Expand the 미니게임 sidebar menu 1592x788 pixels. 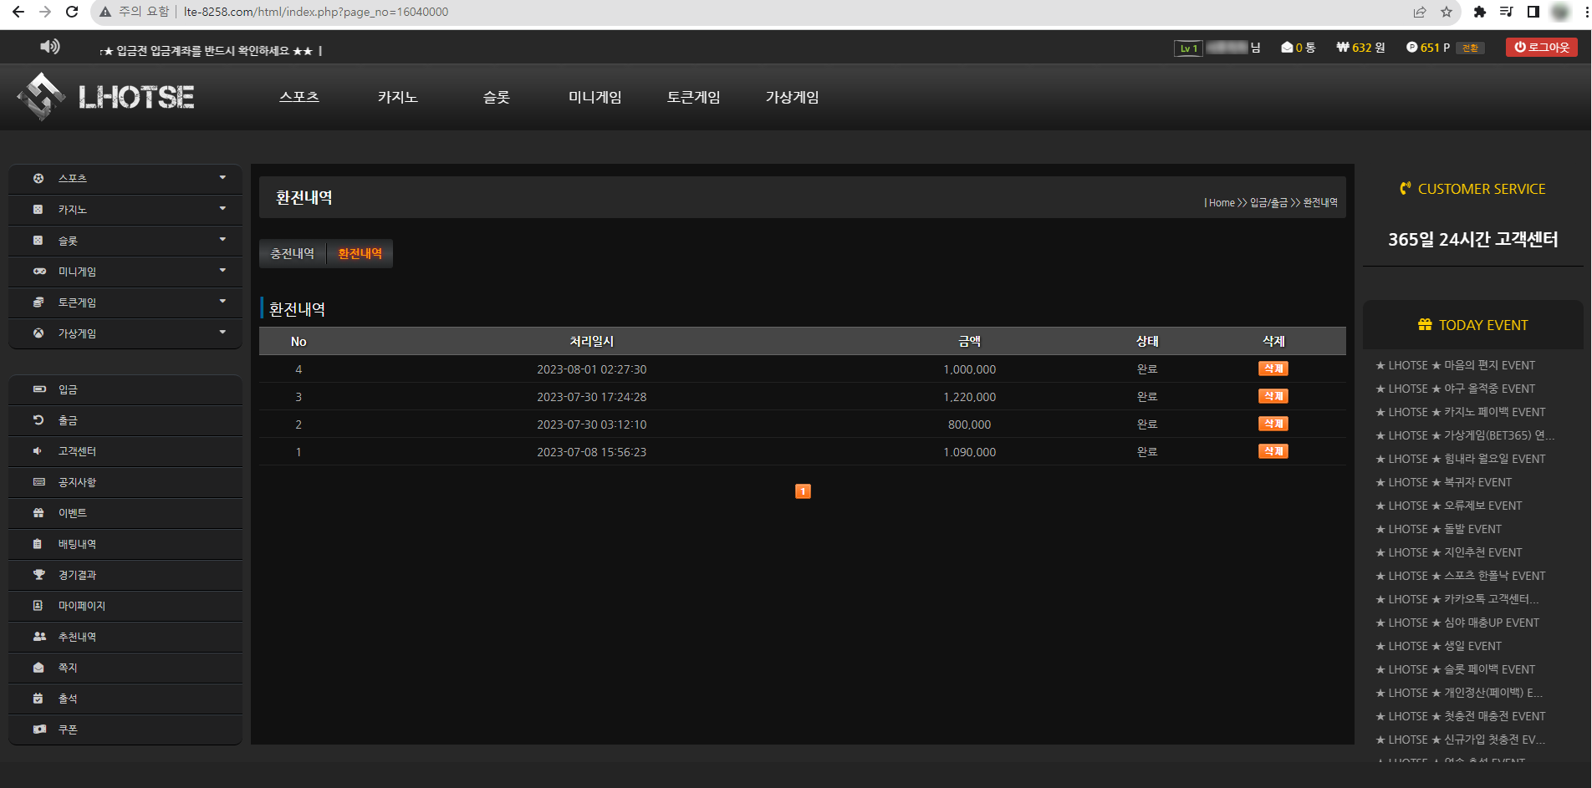point(222,271)
